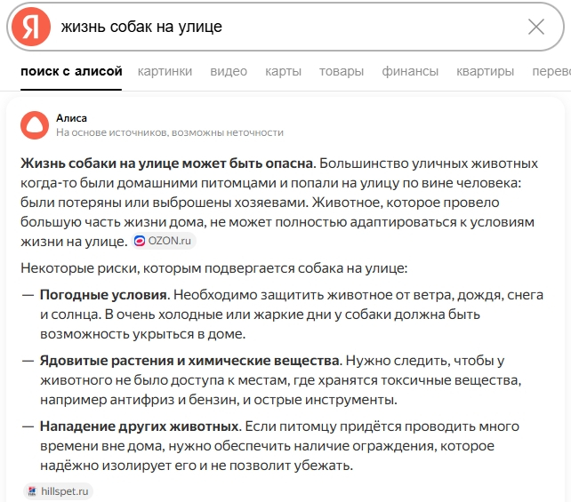571x502 pixels.
Task: Open the hillspet.ru source link
Action: pos(66,490)
